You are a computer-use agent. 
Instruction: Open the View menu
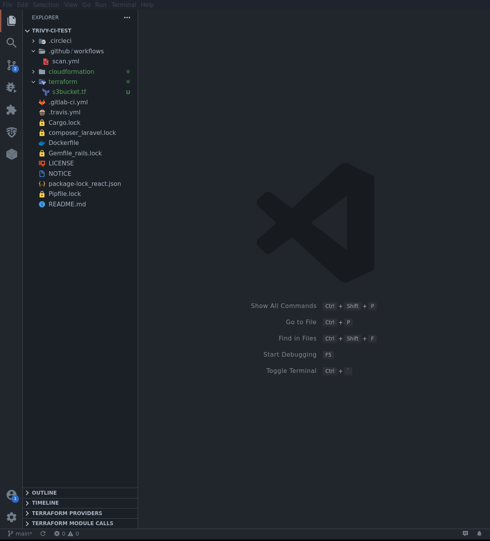point(71,5)
